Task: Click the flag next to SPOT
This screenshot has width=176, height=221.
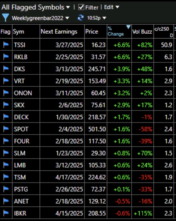Action: point(6,129)
